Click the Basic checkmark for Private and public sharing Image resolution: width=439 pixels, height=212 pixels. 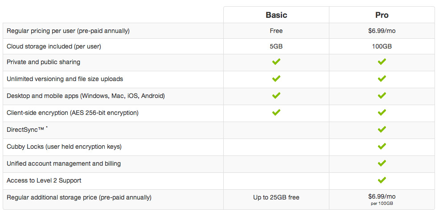[x=276, y=62]
